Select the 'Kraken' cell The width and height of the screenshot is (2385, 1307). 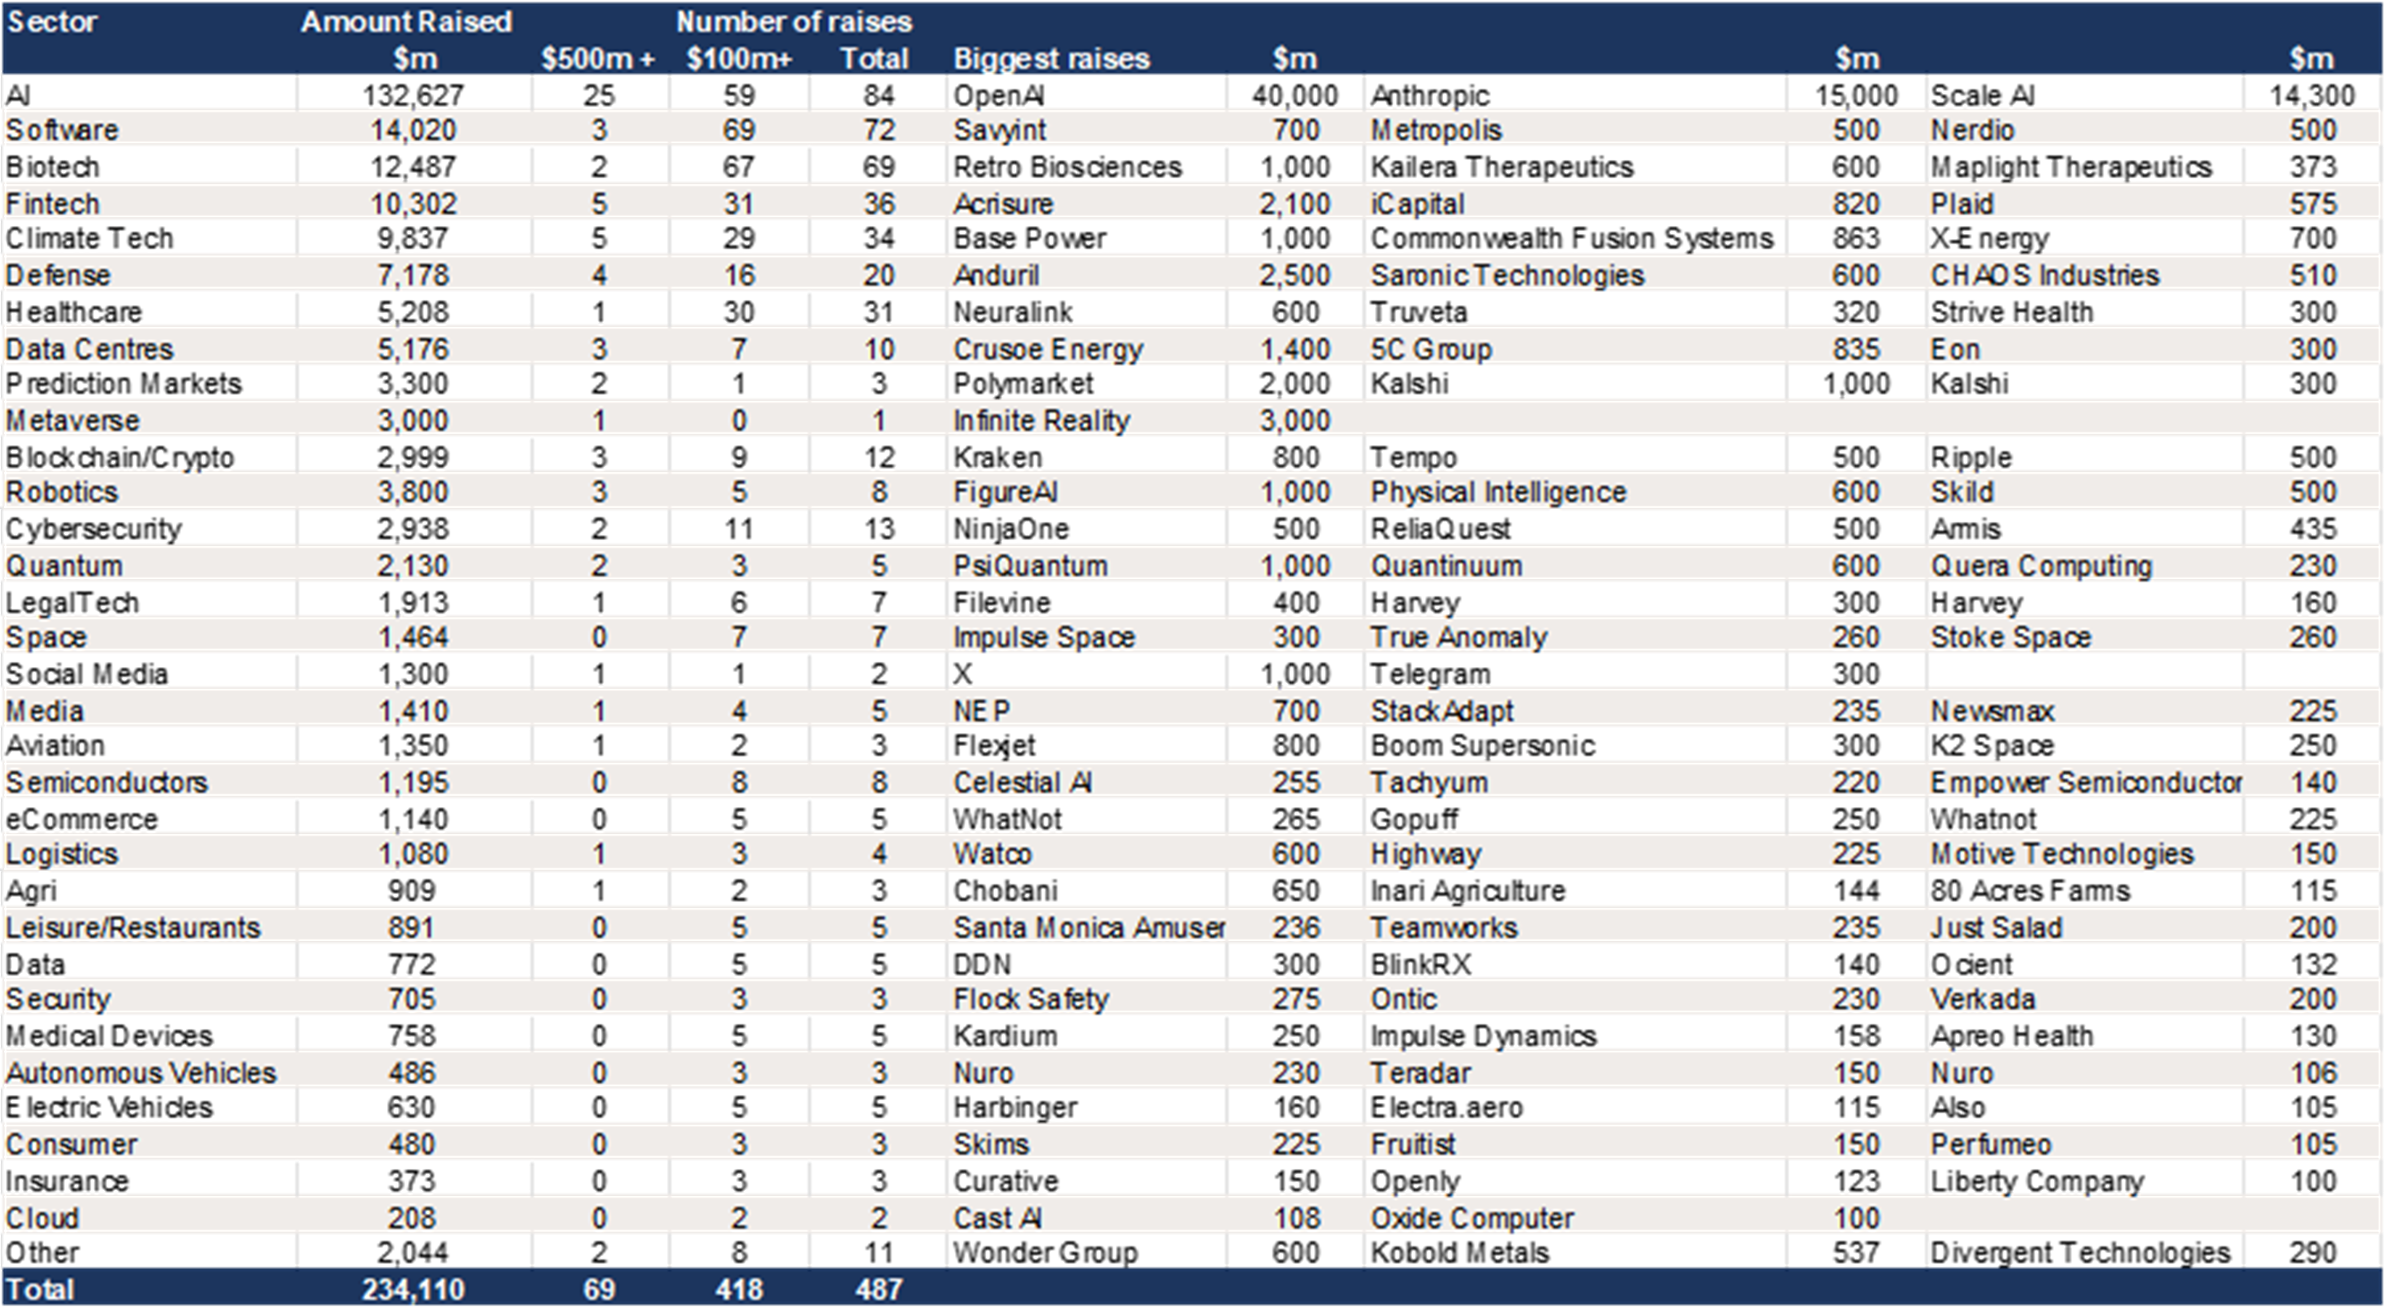pyautogui.click(x=997, y=457)
